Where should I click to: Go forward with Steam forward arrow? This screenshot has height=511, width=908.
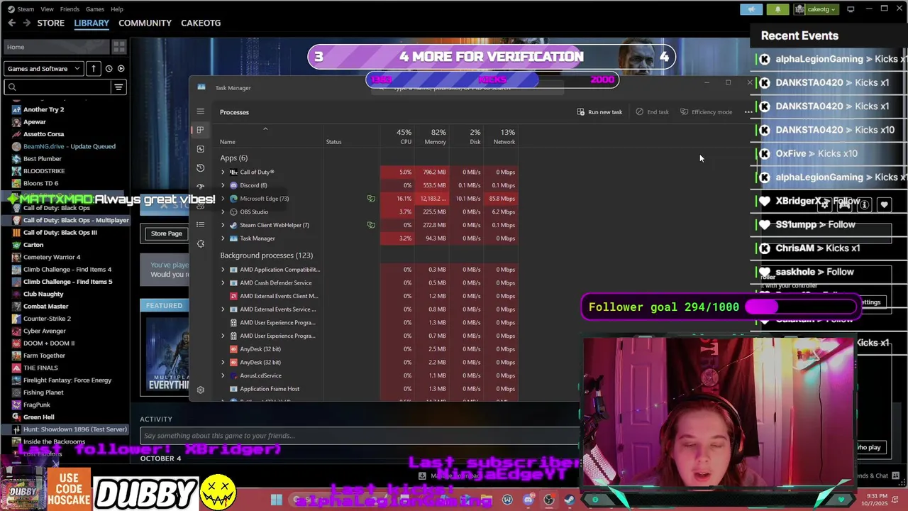[27, 23]
